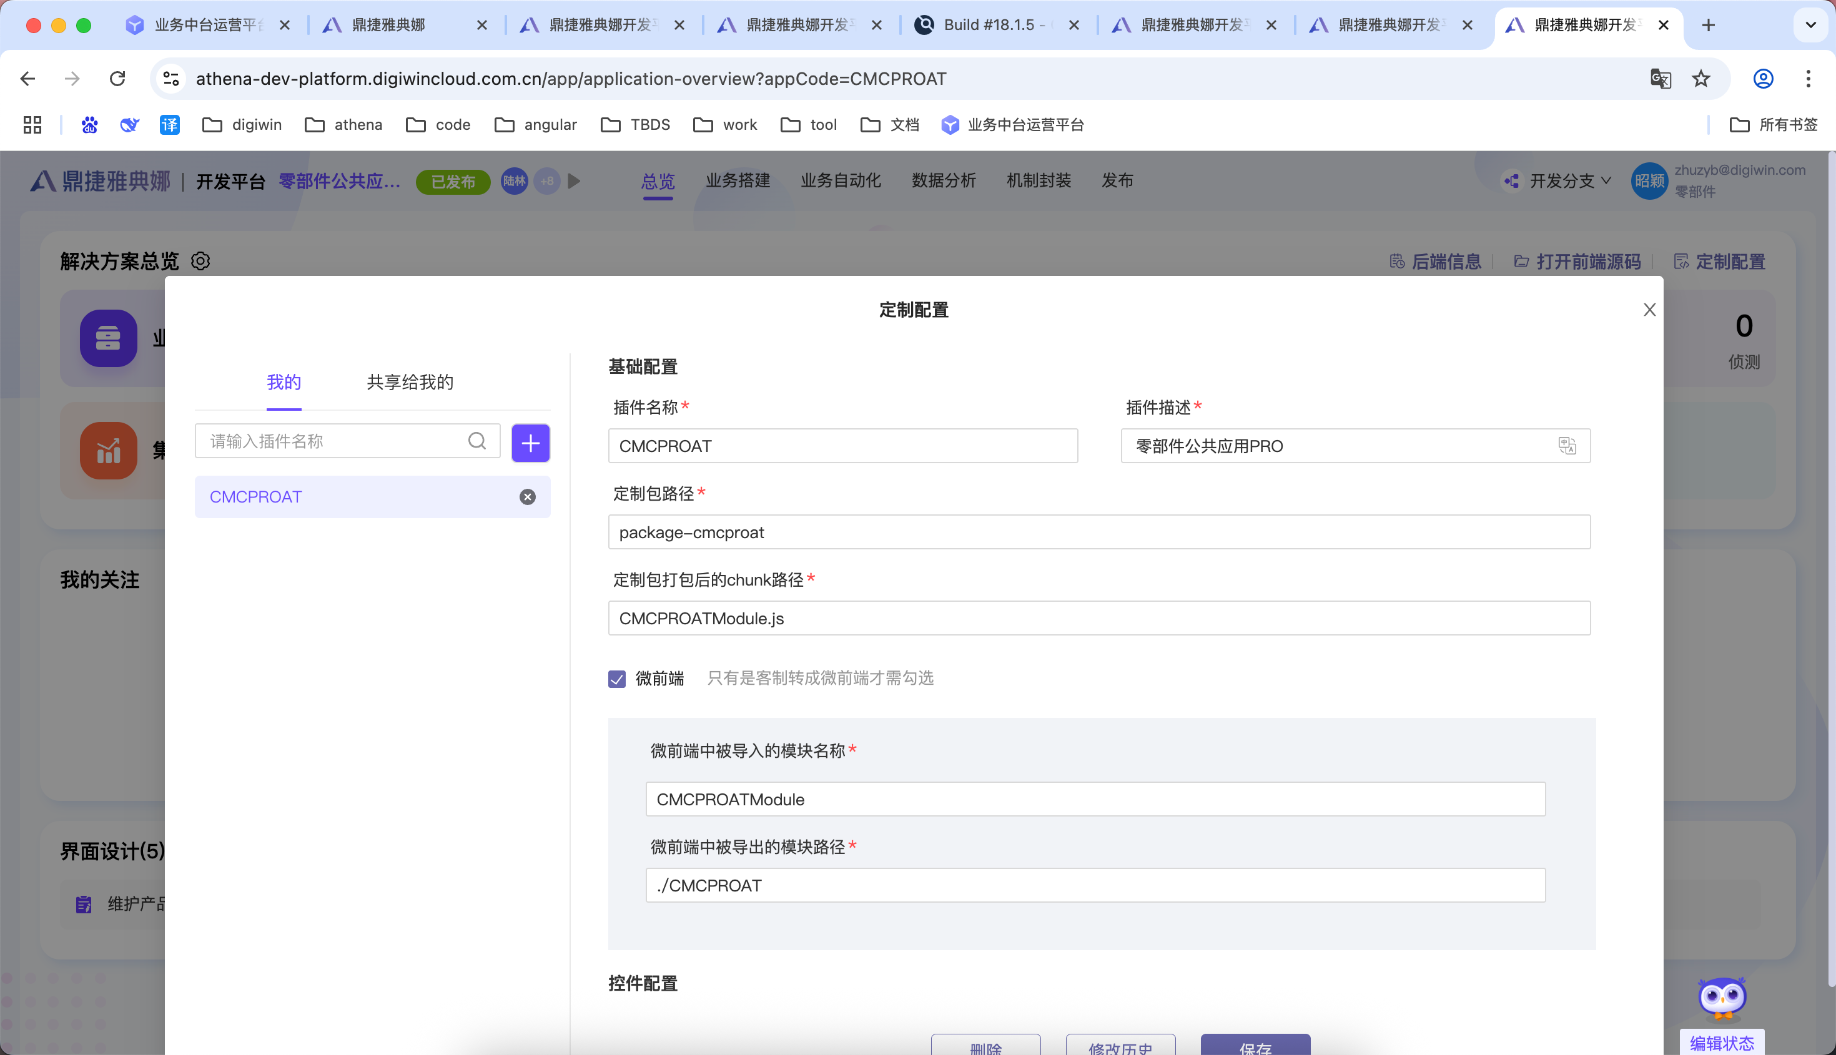The image size is (1836, 1055).
Task: Click the search magnifier in plugin name field
Action: pos(477,441)
